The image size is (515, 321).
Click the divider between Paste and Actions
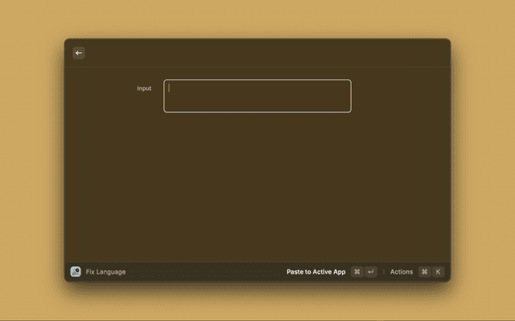pos(383,272)
